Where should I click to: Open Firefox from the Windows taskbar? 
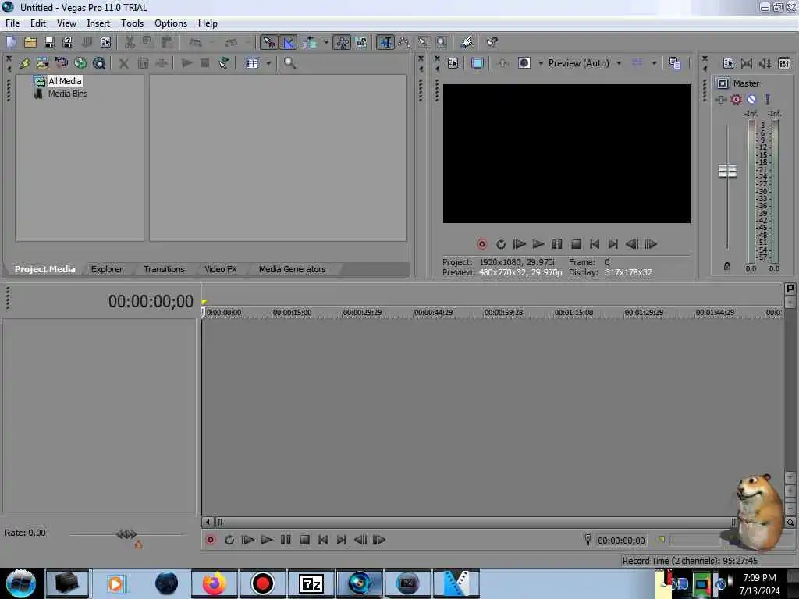(214, 583)
